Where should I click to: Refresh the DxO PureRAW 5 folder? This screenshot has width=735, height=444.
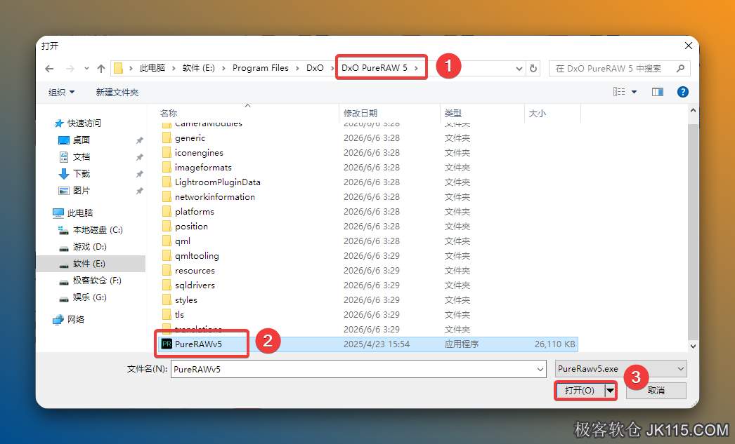[533, 68]
